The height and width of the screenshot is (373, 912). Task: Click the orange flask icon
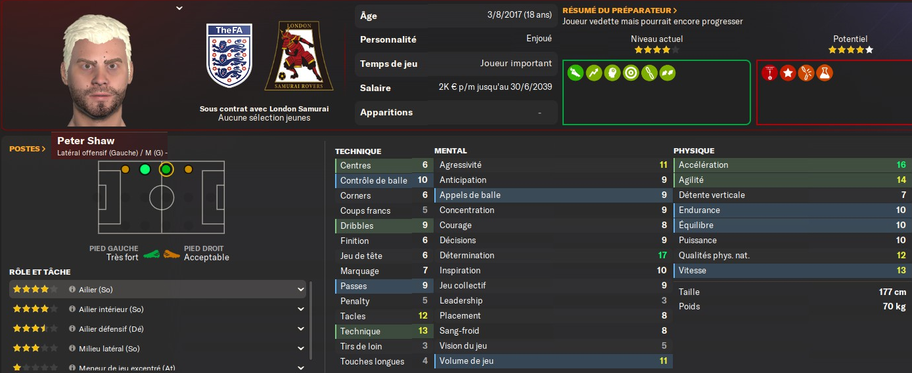coord(825,73)
